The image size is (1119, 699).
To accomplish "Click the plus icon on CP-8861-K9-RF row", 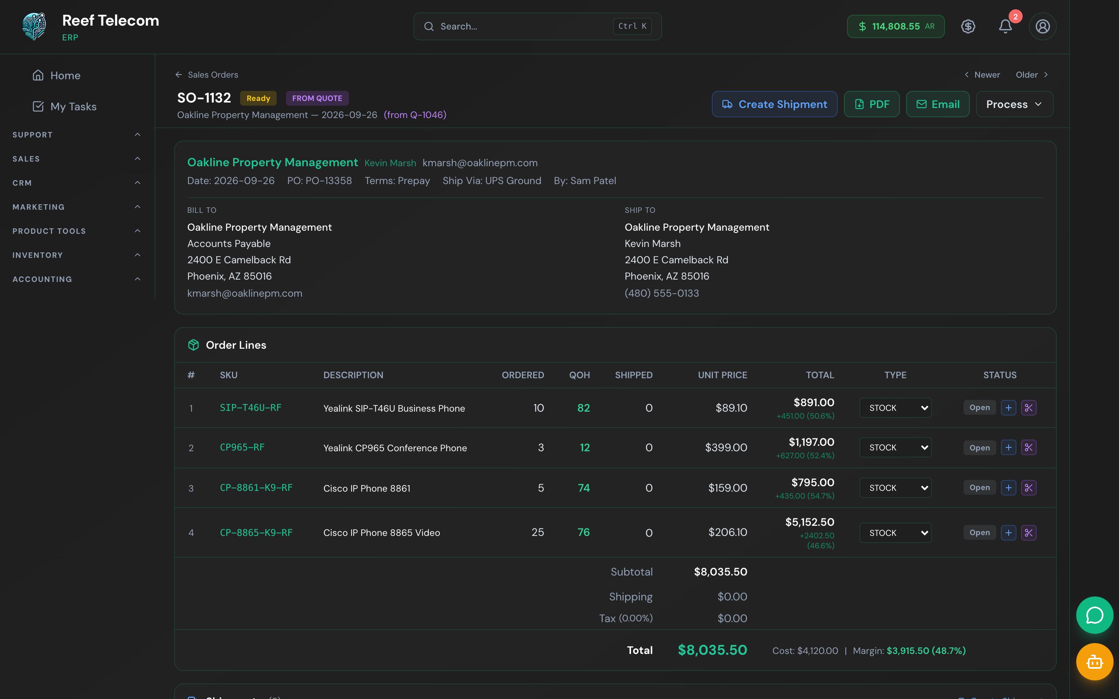I will click(1009, 488).
